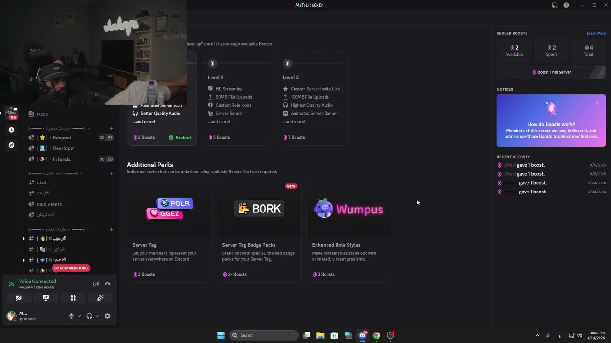Open the KIND HEARTS voice channel
Screen dimensions: 611x343
(x=70, y=204)
